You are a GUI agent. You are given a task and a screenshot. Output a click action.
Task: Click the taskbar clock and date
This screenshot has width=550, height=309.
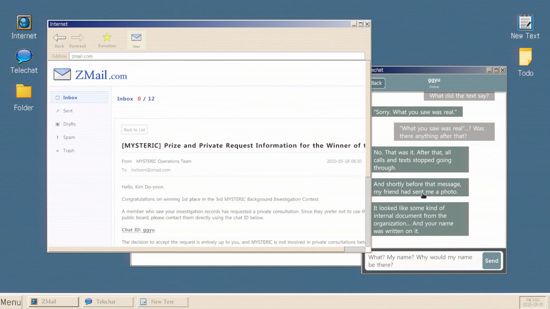pos(533,302)
